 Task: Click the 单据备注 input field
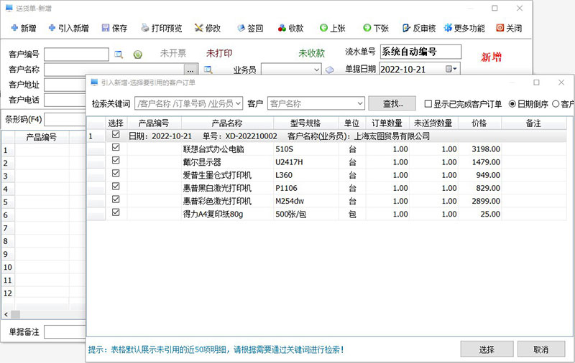[x=65, y=332]
